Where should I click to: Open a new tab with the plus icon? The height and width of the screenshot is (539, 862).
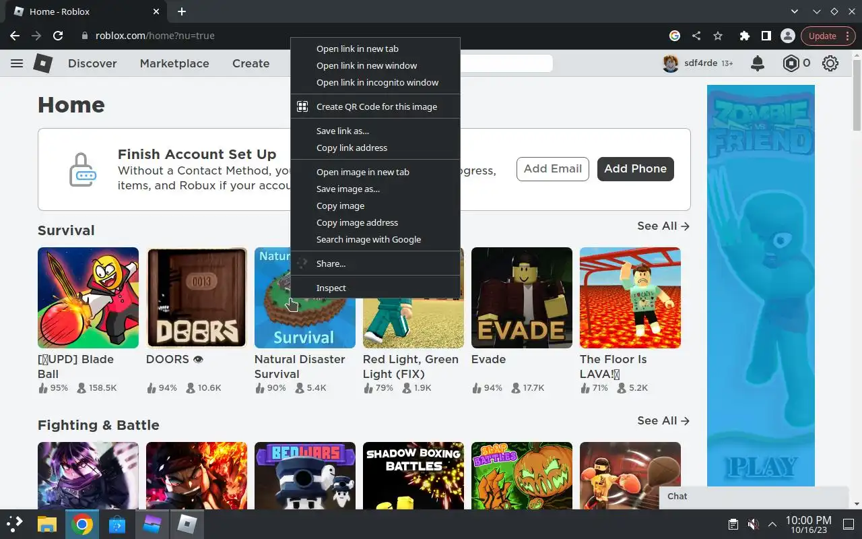click(182, 11)
